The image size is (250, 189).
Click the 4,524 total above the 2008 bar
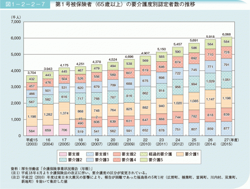click(x=113, y=59)
